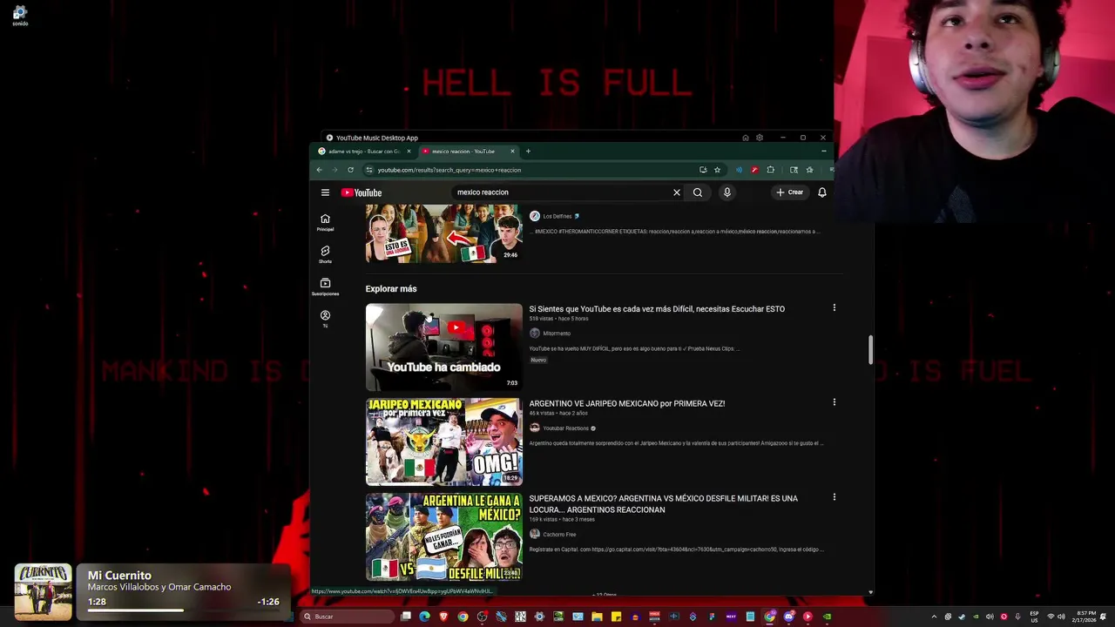Click the YouTube logo

362,192
